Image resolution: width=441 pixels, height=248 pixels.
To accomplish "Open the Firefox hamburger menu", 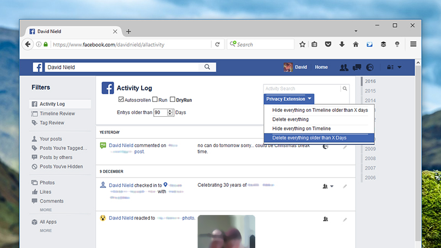I will pyautogui.click(x=413, y=44).
